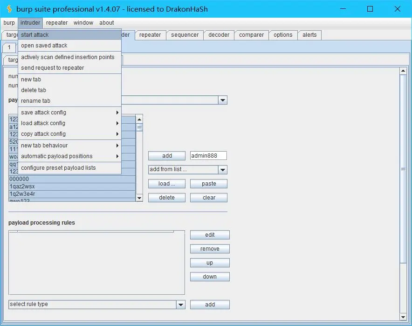Open the window menu
This screenshot has height=326, width=412.
click(83, 23)
